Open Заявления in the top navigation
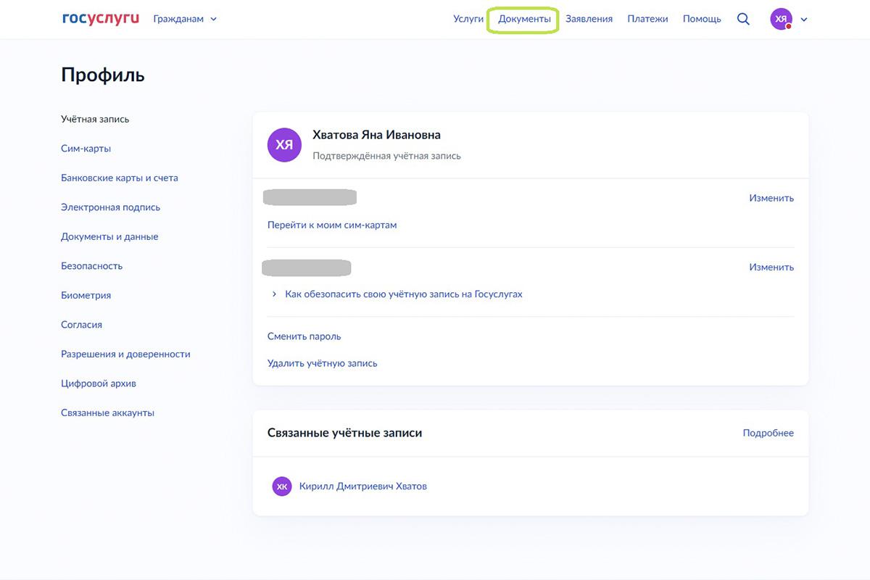Image resolution: width=870 pixels, height=580 pixels. tap(589, 19)
